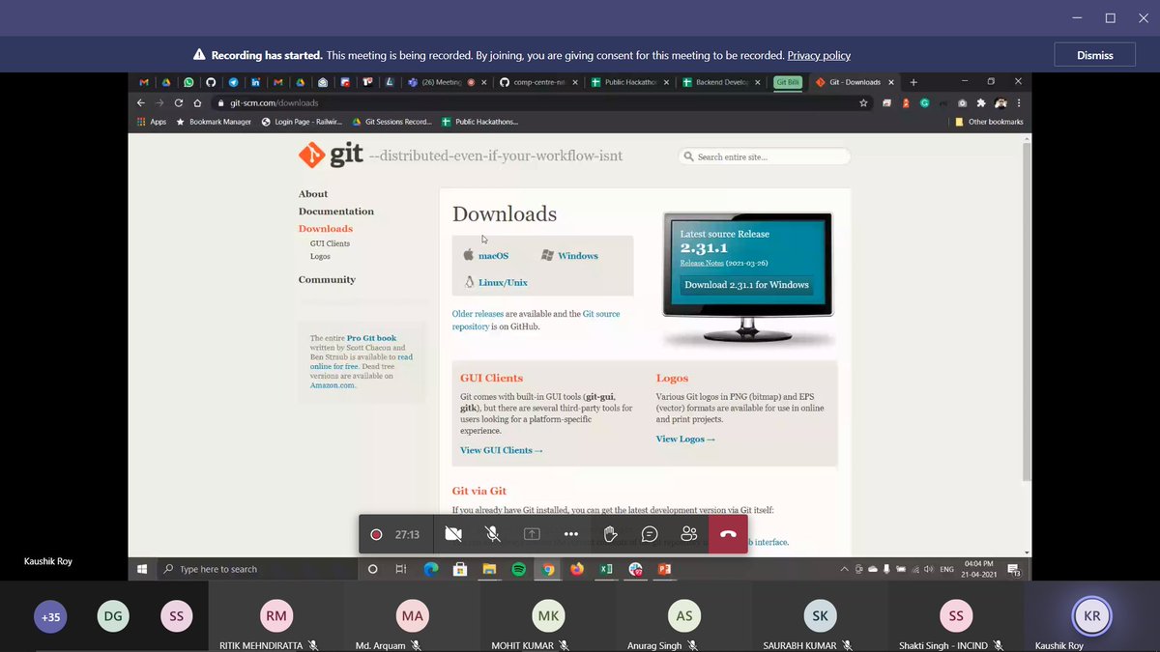Select the DG participant avatar

113,616
